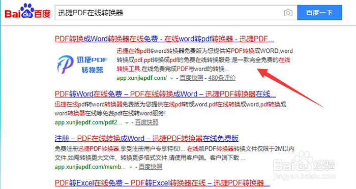Expand the dropdown arrow beside app.xunjiepdf.com/
This screenshot has height=189, width=356.
click(x=172, y=78)
